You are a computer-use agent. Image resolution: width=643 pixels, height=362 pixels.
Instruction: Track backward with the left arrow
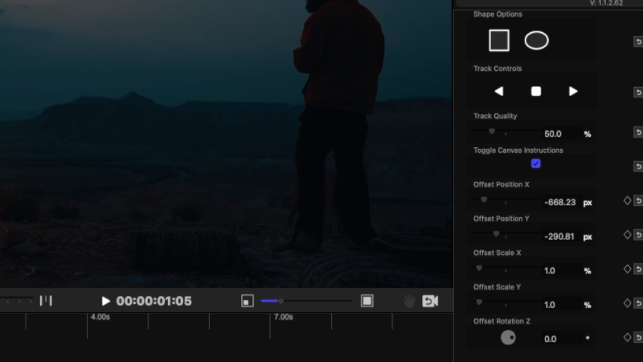click(x=498, y=91)
